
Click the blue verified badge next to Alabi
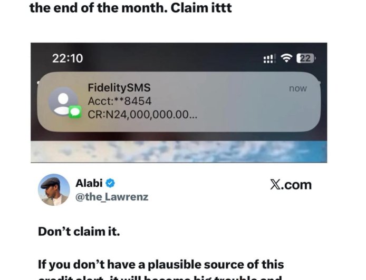click(x=110, y=183)
